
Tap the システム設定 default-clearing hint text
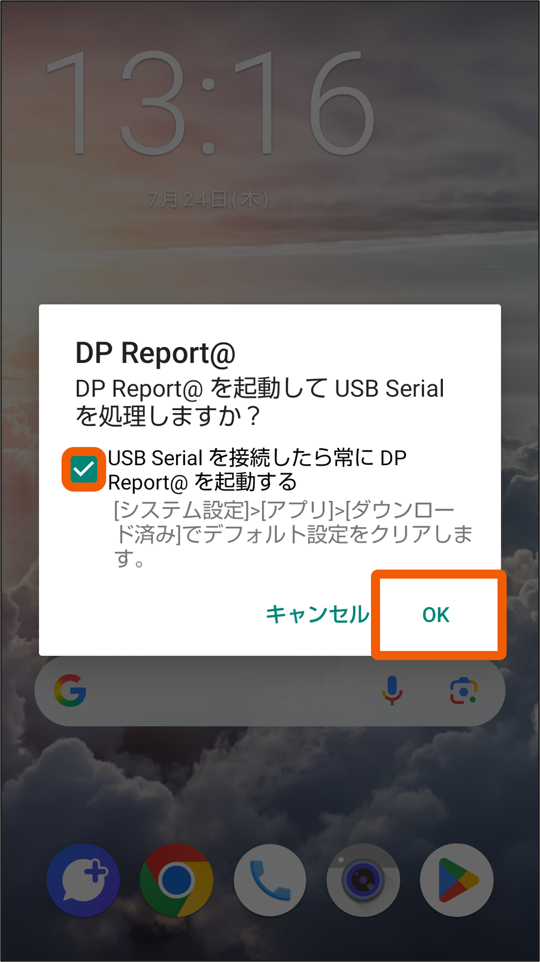click(x=293, y=534)
